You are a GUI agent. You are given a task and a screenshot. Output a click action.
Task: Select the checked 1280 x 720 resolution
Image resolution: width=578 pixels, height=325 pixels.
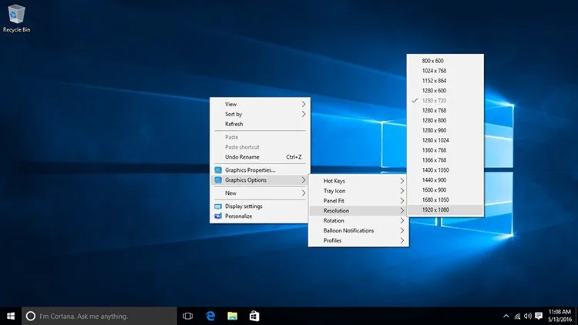click(x=434, y=100)
